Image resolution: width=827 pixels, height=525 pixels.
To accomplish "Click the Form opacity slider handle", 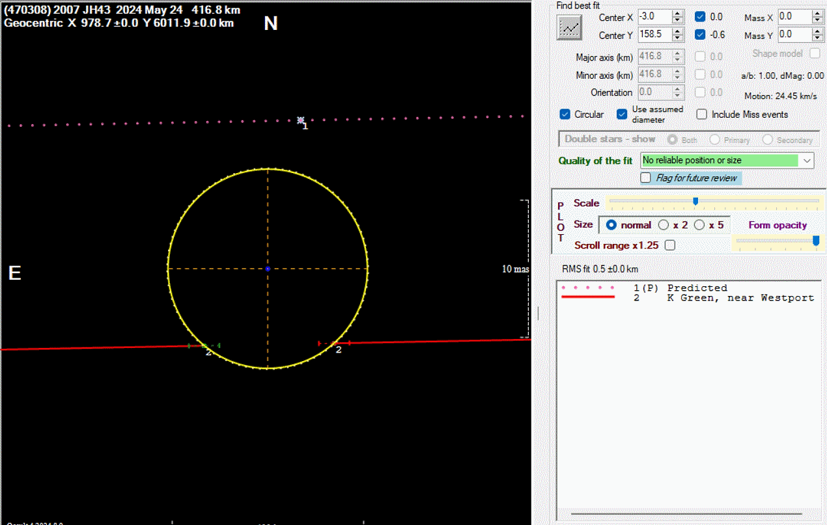I will (816, 241).
